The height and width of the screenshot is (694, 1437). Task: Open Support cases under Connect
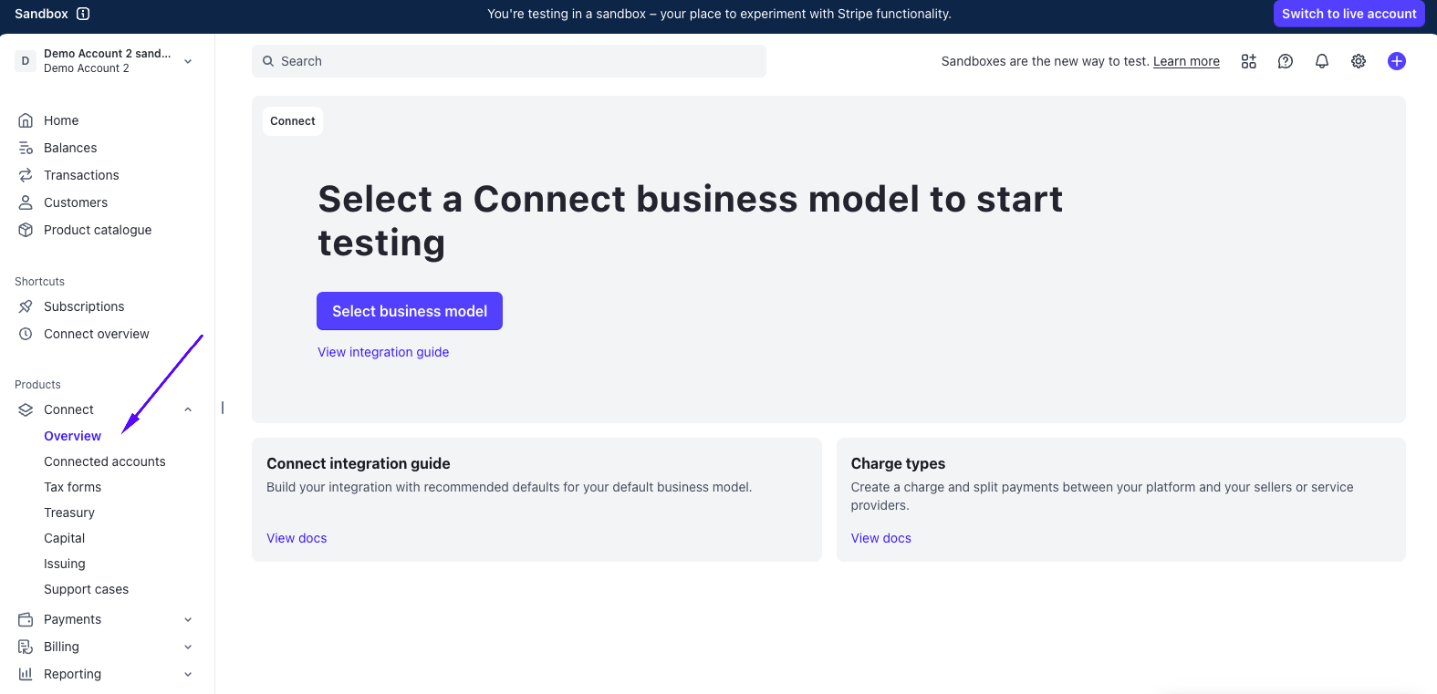[x=87, y=589]
